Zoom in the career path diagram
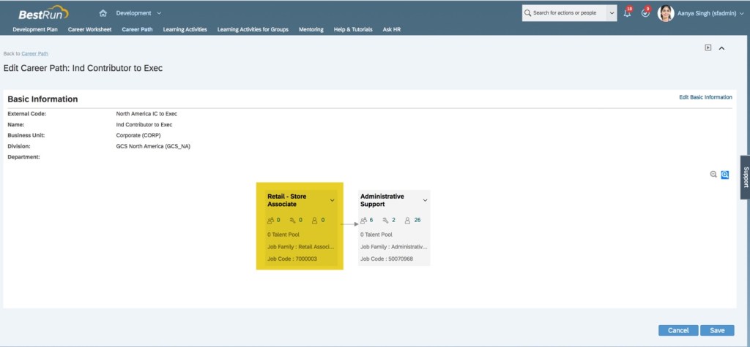The height and width of the screenshot is (347, 750). click(725, 175)
